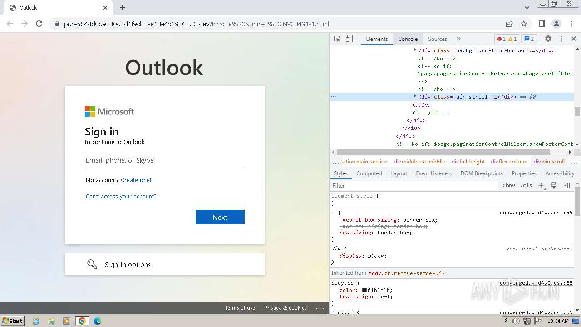
Task: Select div.flex-column breadcrumb
Action: (x=509, y=162)
